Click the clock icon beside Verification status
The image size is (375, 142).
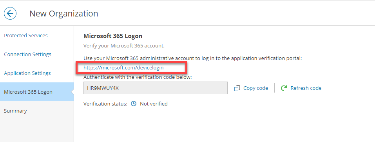[134, 104]
